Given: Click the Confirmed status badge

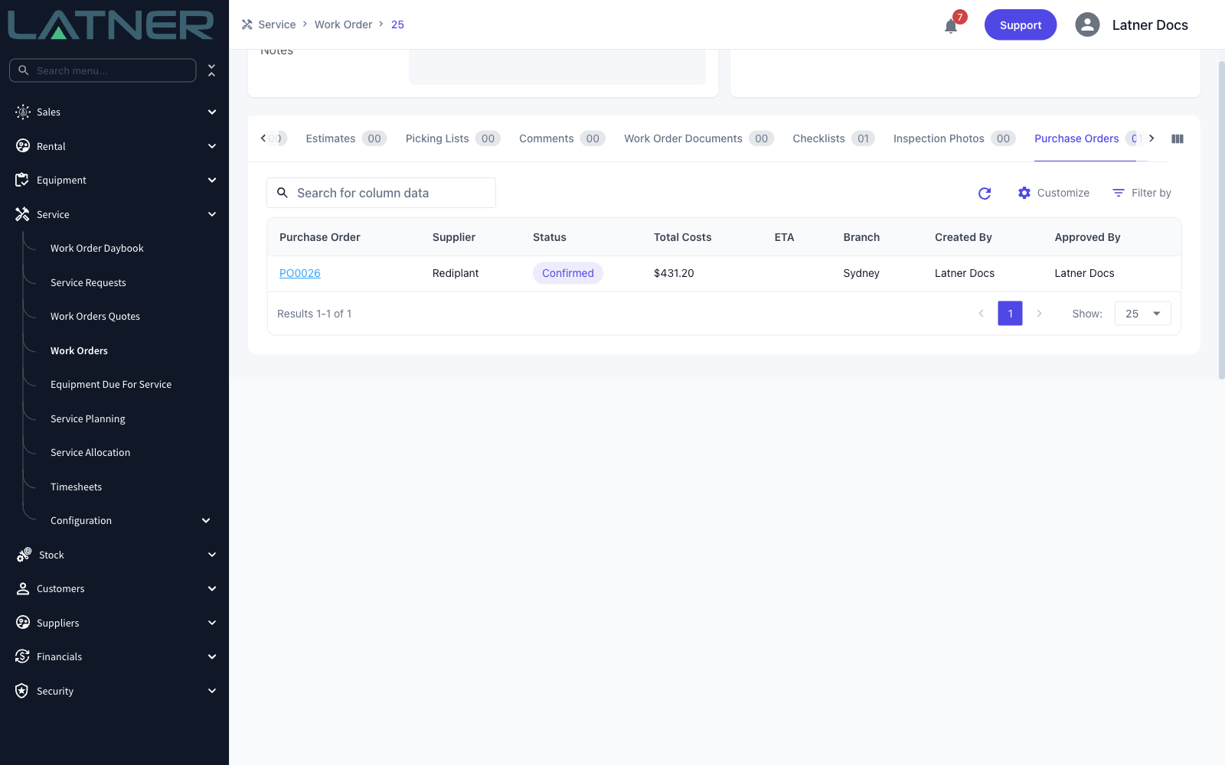Looking at the screenshot, I should point(568,273).
